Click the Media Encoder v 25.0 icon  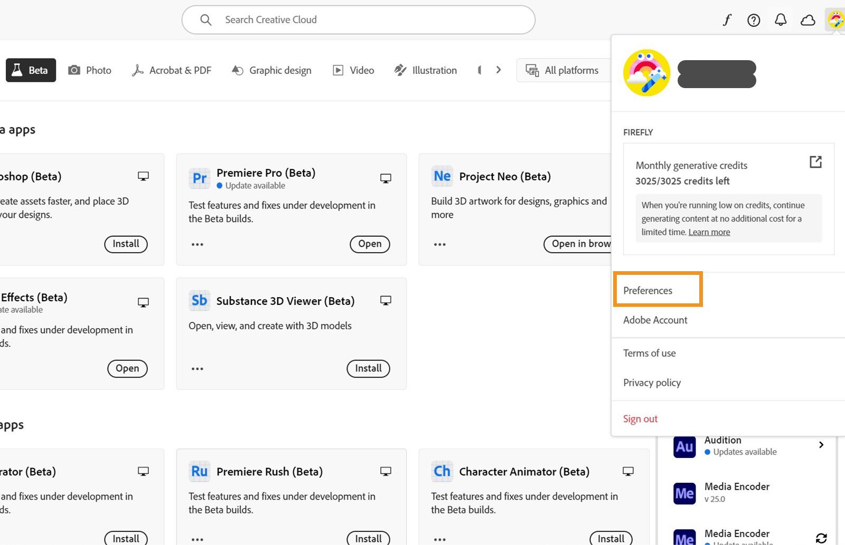click(684, 493)
